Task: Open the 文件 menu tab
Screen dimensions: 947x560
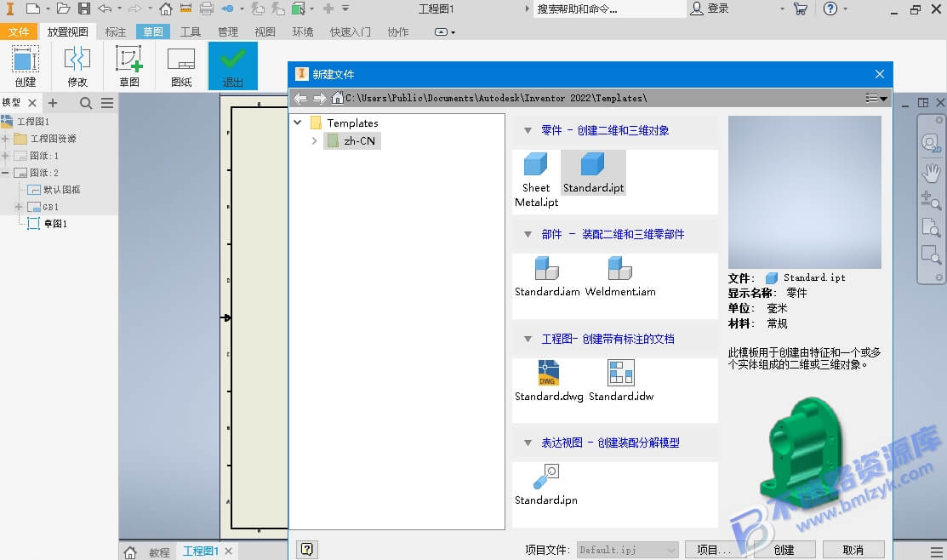Action: pos(18,31)
